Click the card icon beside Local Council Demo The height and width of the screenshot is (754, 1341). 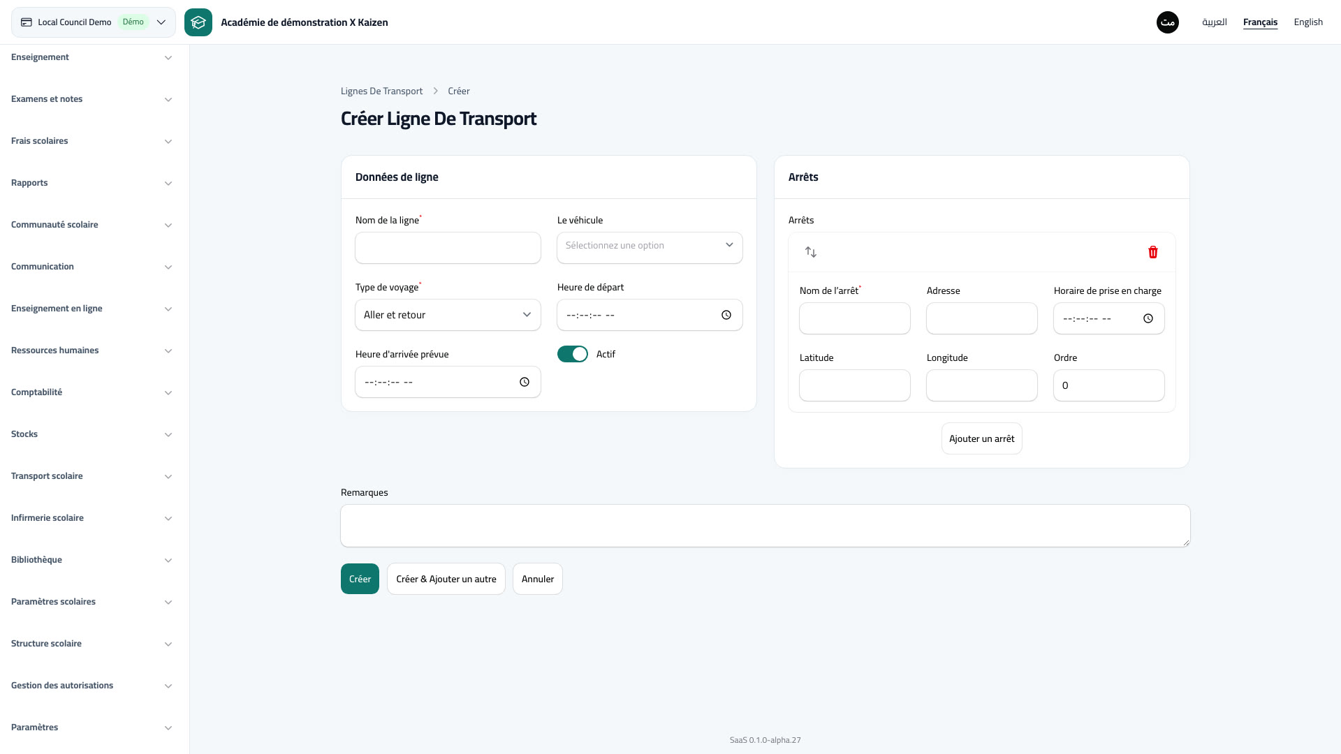27,22
